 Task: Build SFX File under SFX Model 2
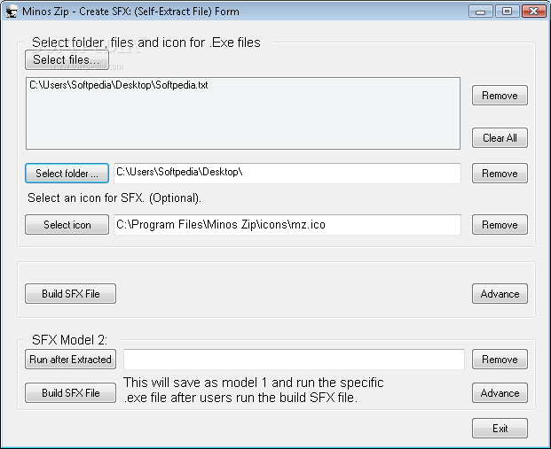pos(70,393)
